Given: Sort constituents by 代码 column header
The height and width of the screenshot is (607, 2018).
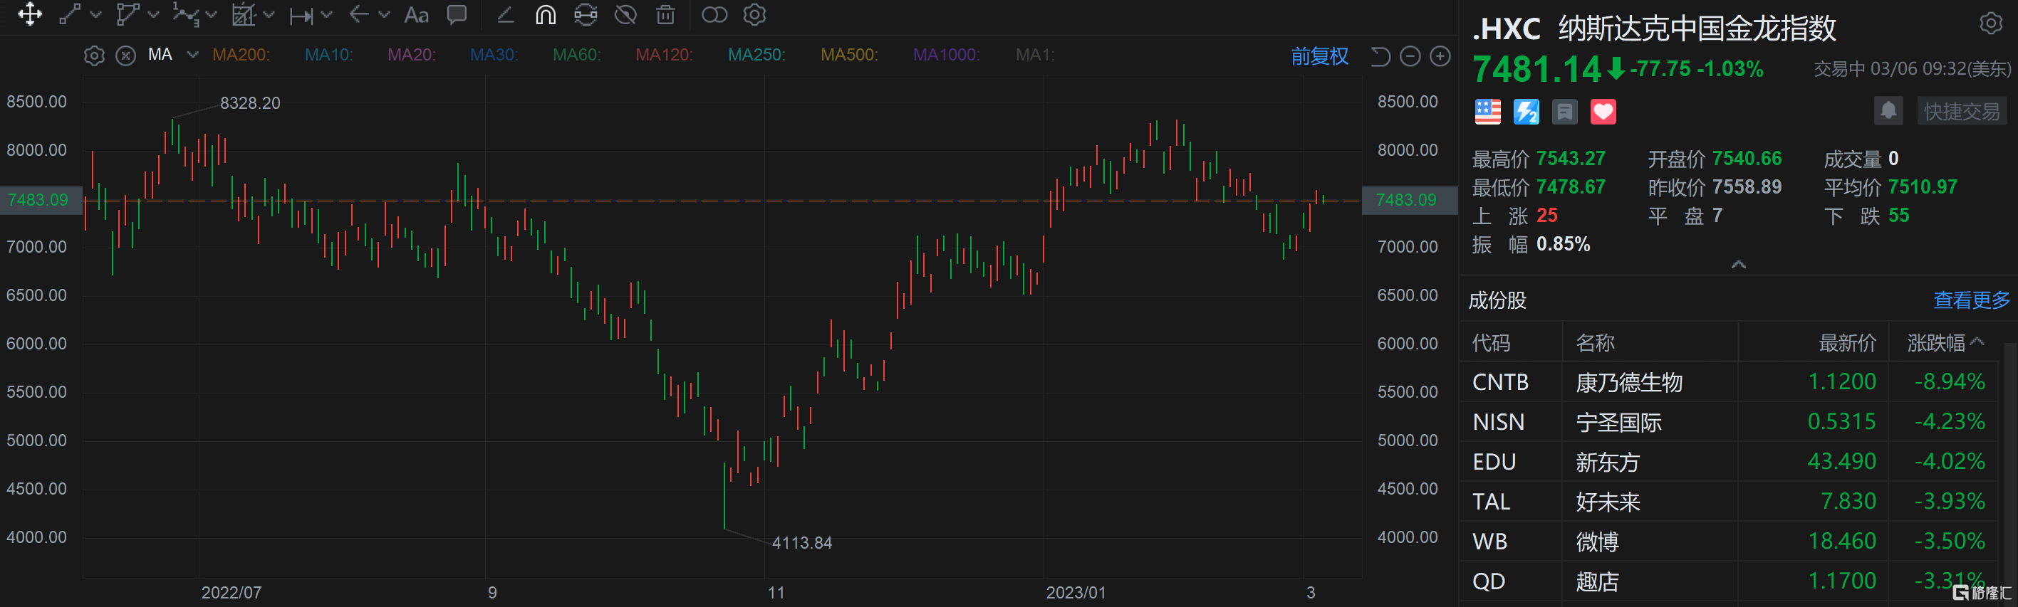Looking at the screenshot, I should 1491,342.
